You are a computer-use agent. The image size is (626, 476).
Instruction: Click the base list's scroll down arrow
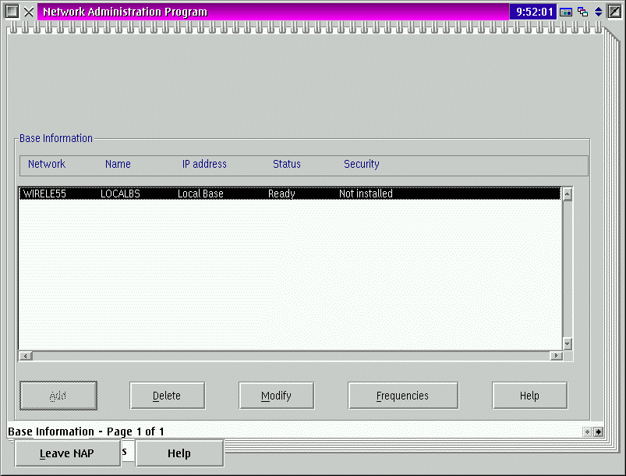pyautogui.click(x=567, y=343)
